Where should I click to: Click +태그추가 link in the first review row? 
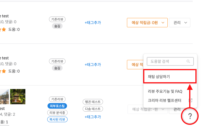[93, 23]
